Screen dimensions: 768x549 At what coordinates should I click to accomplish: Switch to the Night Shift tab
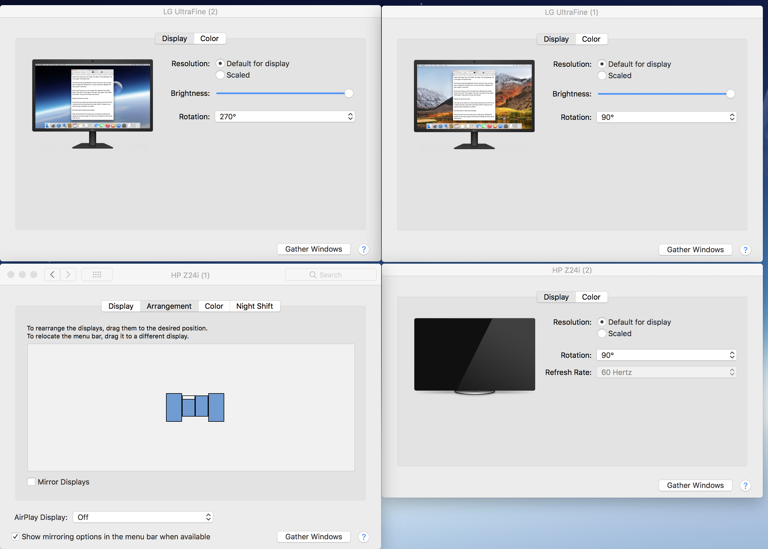tap(254, 306)
